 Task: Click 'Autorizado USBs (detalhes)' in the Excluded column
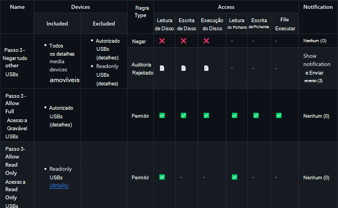pos(107,49)
